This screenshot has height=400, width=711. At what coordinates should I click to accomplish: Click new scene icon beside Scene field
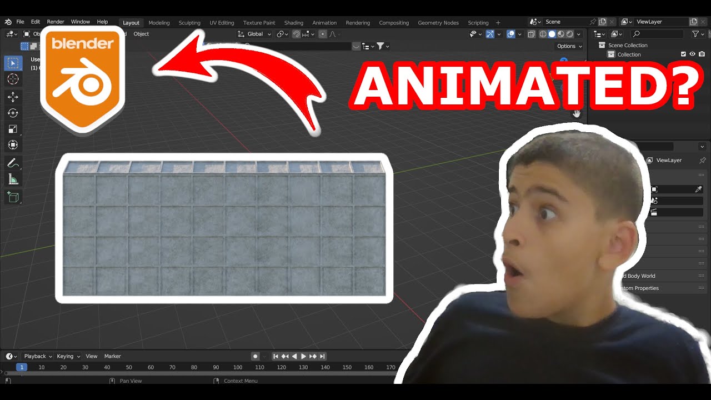[x=603, y=22]
